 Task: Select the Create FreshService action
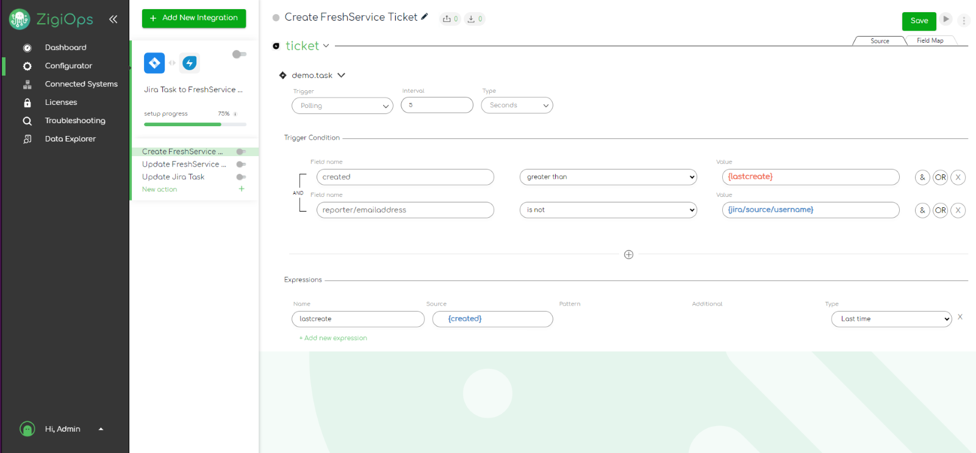tap(182, 152)
